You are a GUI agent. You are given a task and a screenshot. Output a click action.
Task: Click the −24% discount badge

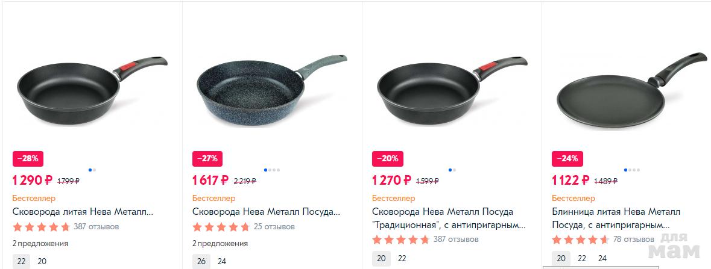pos(567,159)
